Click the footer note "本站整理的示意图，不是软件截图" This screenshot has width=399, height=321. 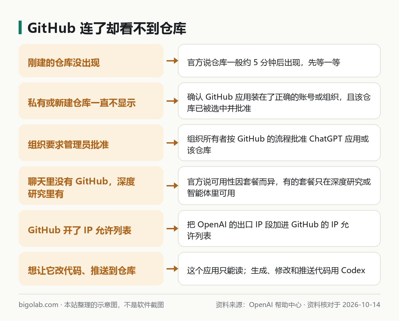[x=114, y=305]
